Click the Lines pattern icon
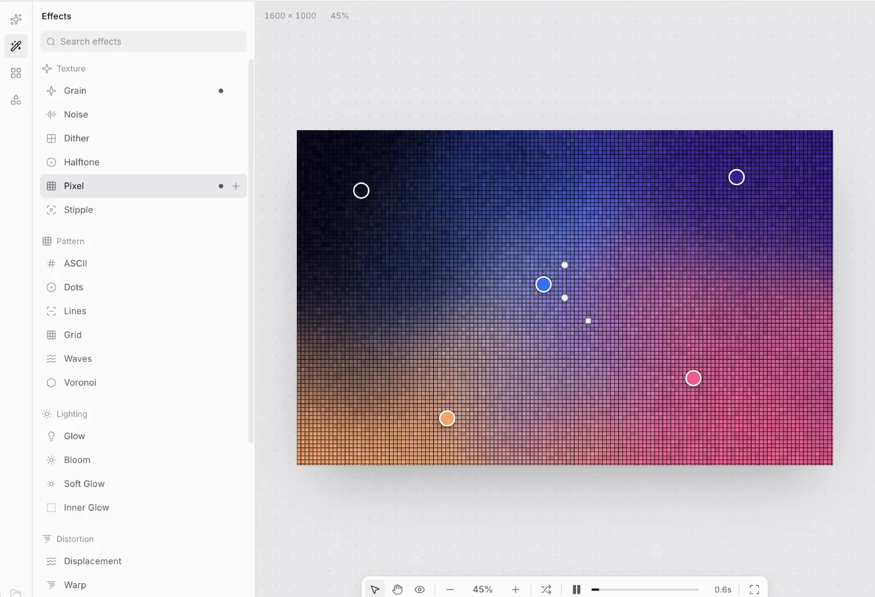 point(51,311)
